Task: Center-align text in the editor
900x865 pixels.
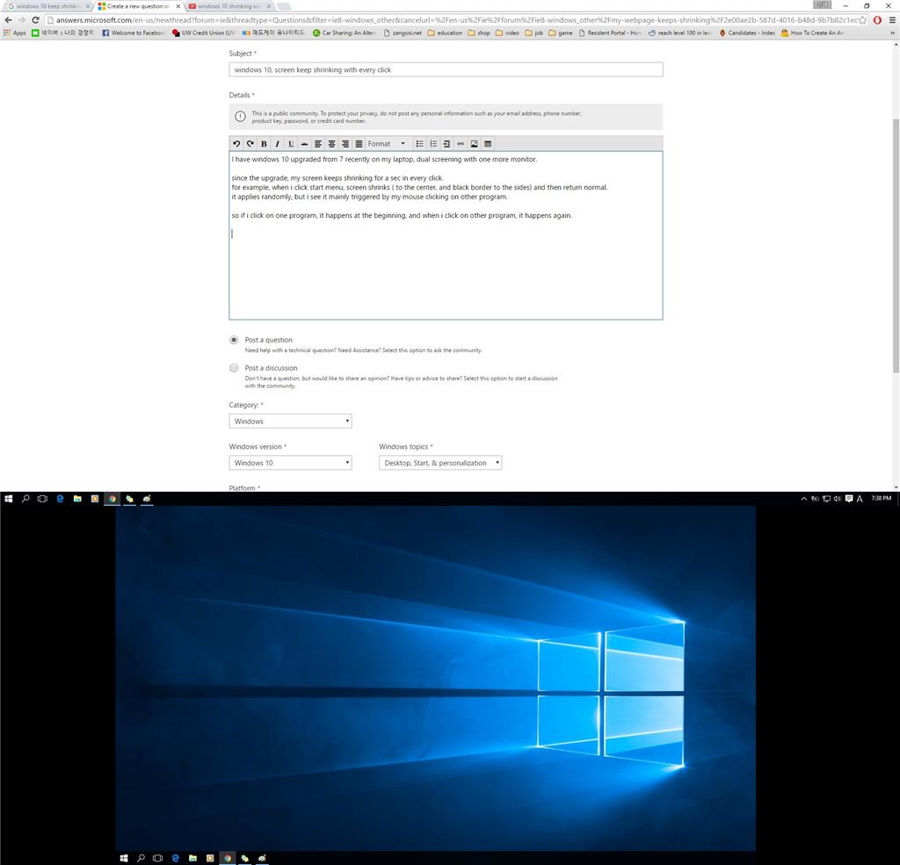Action: [331, 144]
